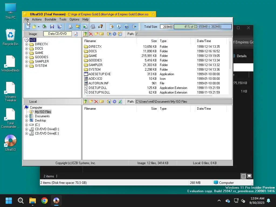Go up one folder in image pane
Screen dimensions: 276x207
85,34
